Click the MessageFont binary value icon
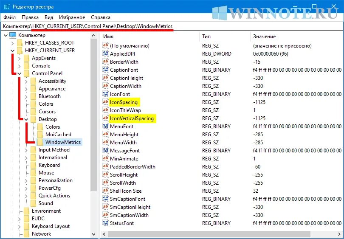Screen dimensions: 344x239 (x=105, y=151)
